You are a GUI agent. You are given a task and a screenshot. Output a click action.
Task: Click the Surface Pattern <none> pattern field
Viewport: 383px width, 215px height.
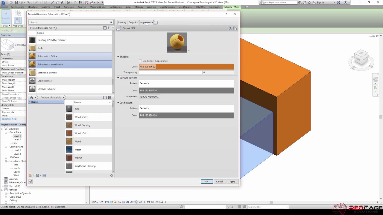tap(186, 83)
